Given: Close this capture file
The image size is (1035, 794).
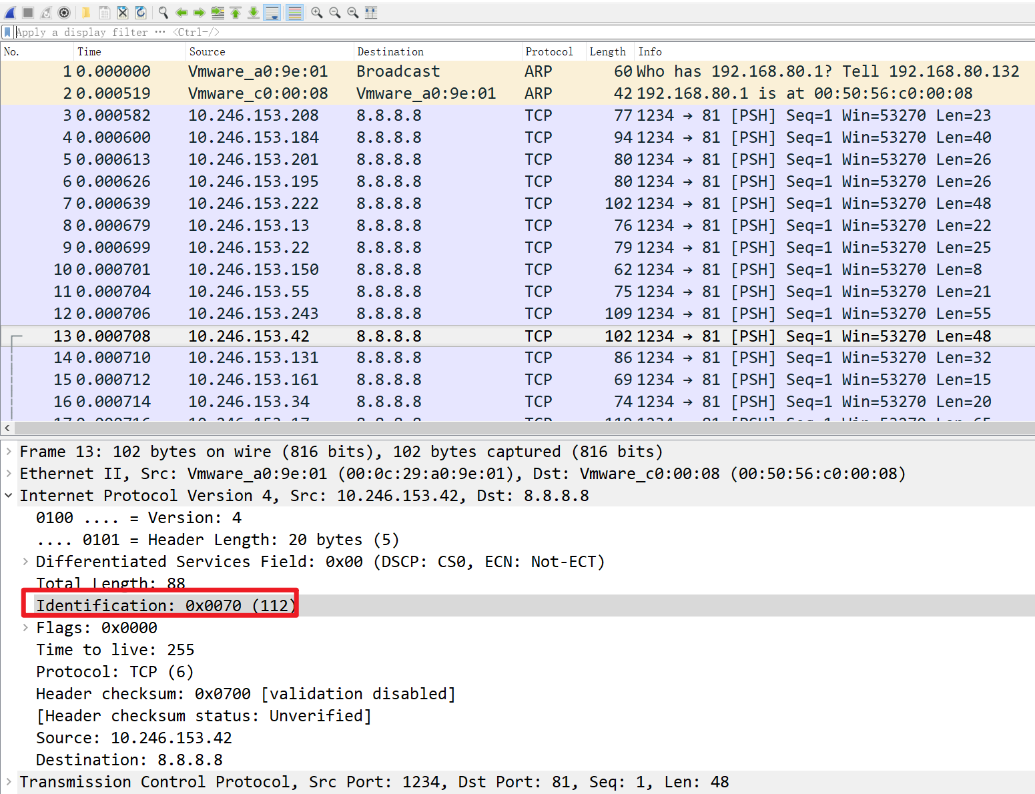Looking at the screenshot, I should [x=123, y=12].
